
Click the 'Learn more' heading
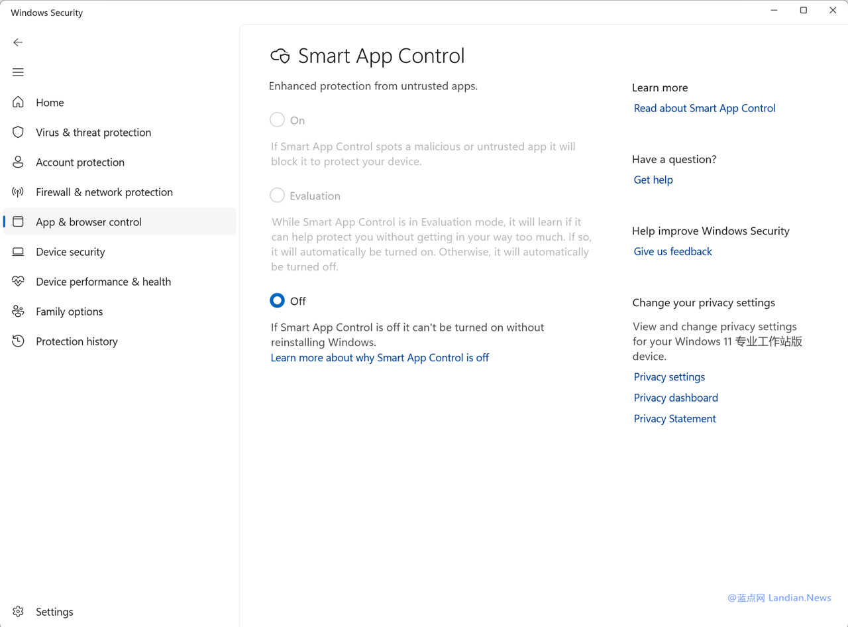(660, 87)
